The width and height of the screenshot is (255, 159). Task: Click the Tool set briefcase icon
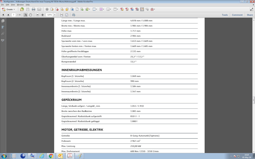[x=152, y=9]
